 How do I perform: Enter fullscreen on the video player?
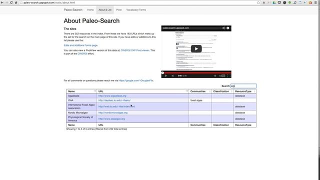pyautogui.click(x=229, y=75)
